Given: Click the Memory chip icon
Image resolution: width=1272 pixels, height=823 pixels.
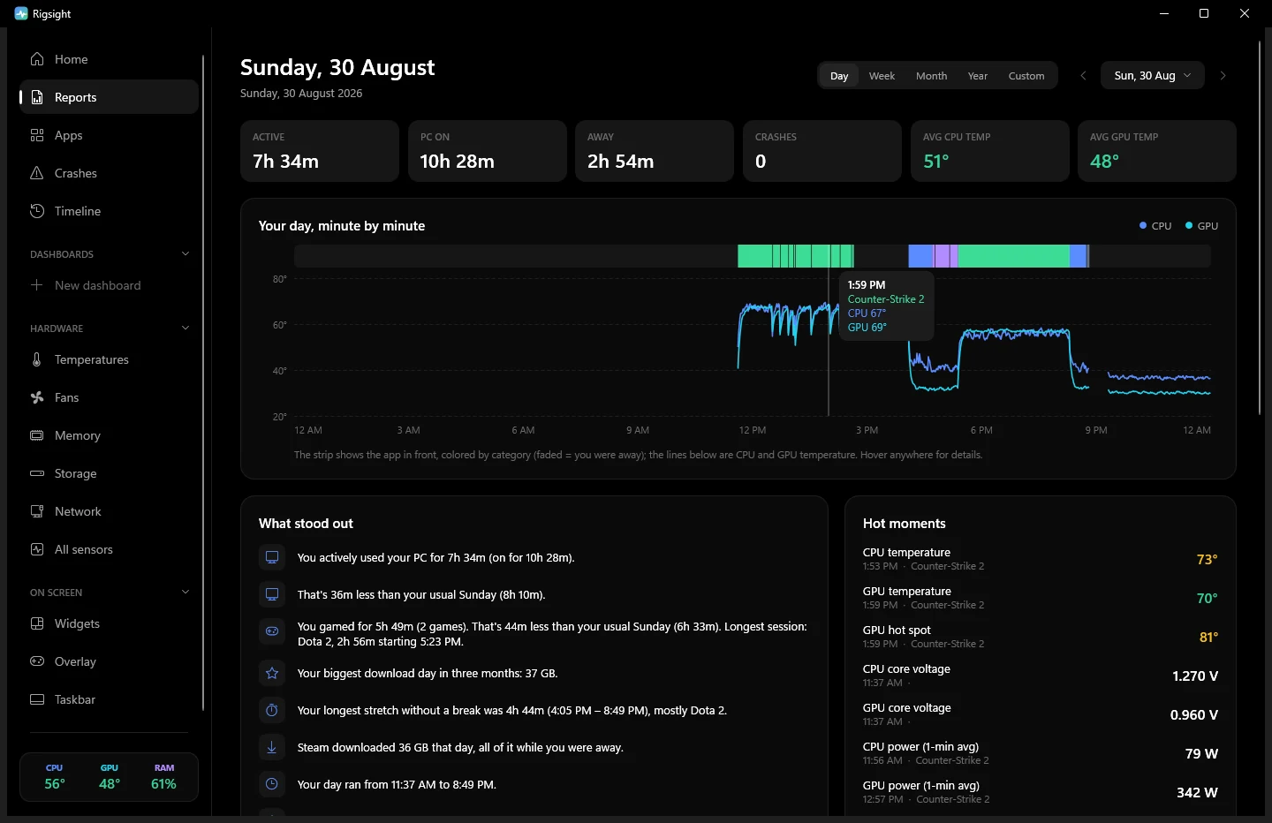Looking at the screenshot, I should click(x=37, y=435).
